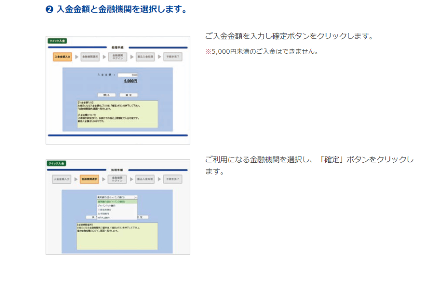This screenshot has width=447, height=287.
Task: Click the yellow 入金金額入力 information box
Action: point(117,114)
